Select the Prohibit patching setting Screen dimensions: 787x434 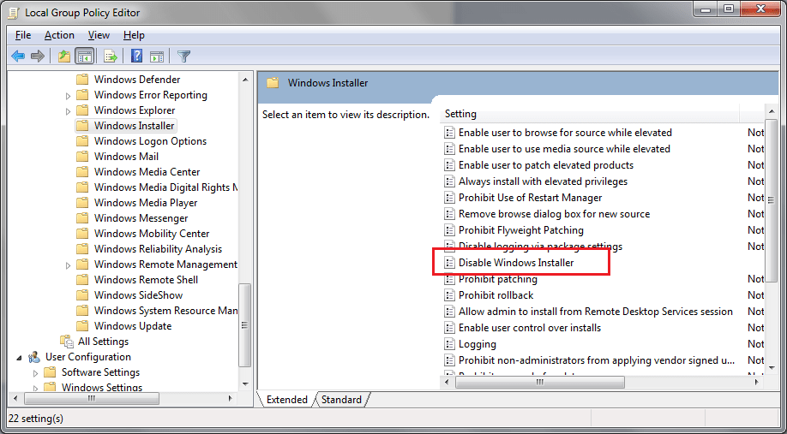point(497,279)
